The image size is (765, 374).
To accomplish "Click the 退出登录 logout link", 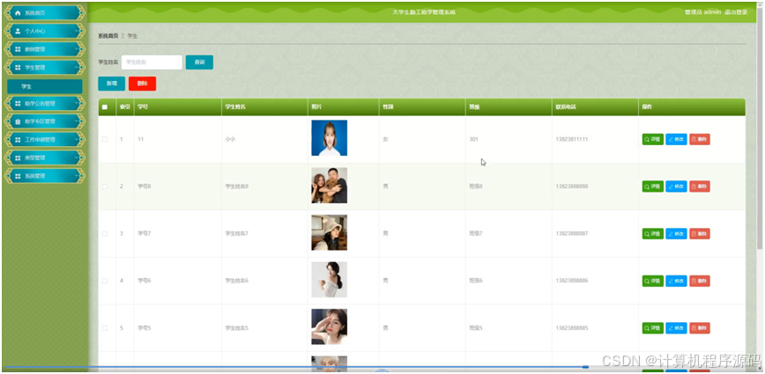I will point(736,12).
